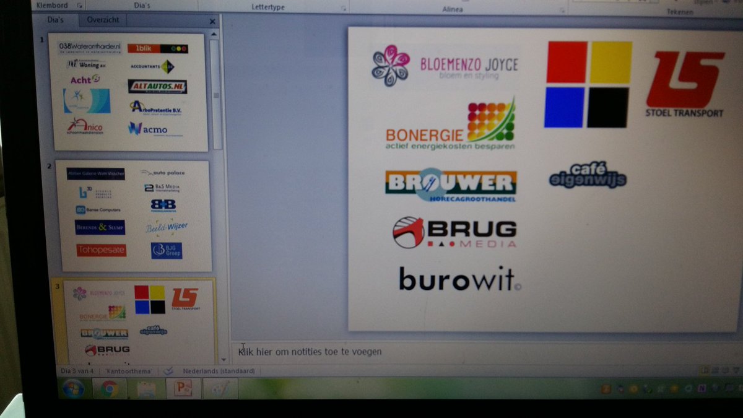743x418 pixels.
Task: Switch to Overzicht tab
Action: pyautogui.click(x=103, y=20)
